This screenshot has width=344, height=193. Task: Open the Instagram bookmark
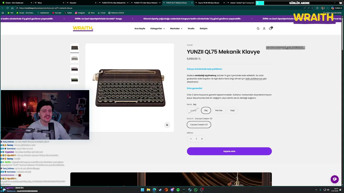point(80,13)
